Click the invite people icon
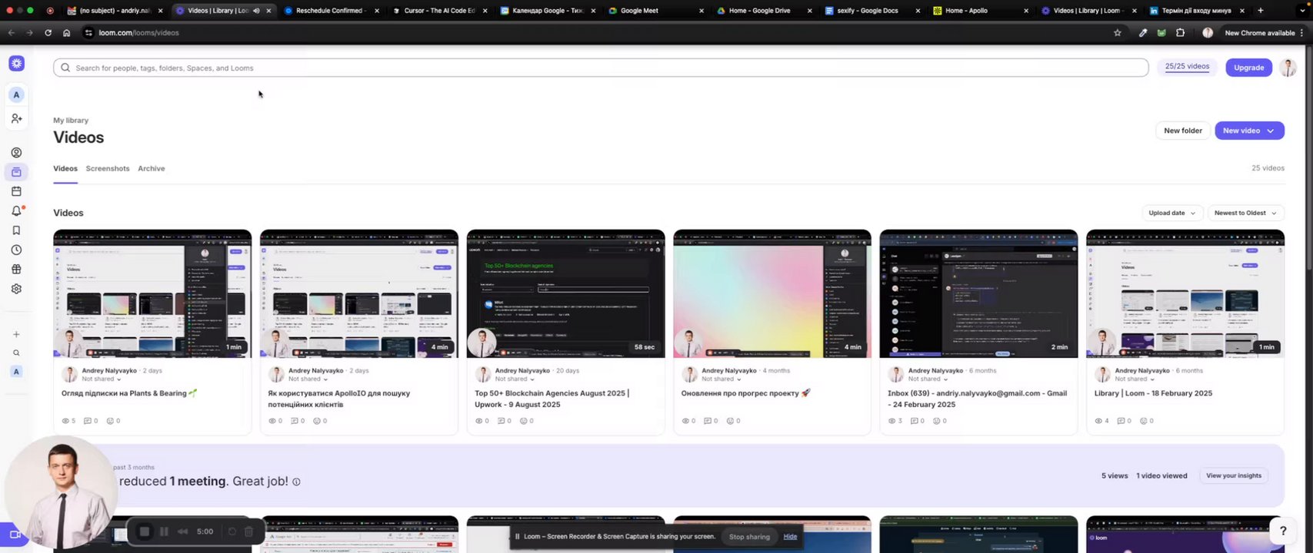 [x=16, y=118]
